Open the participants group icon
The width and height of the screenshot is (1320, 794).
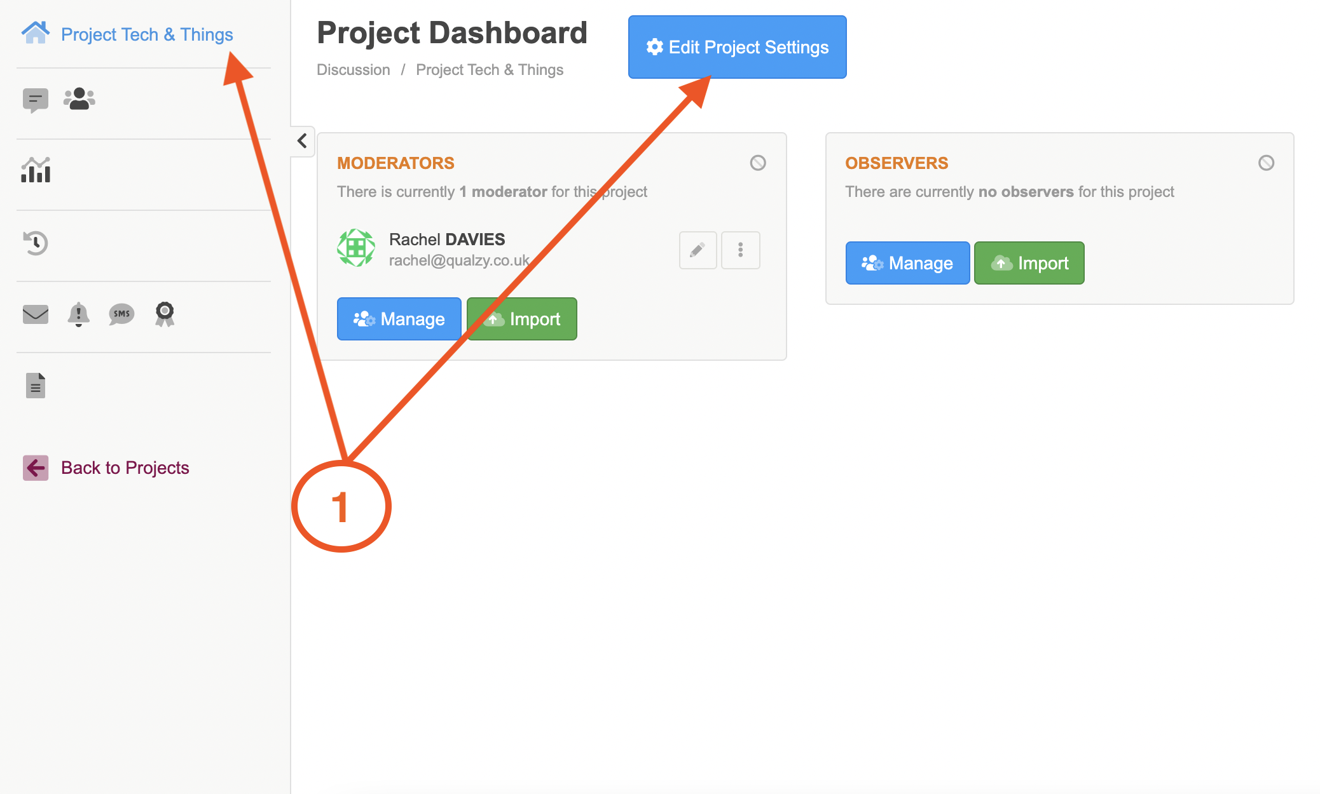pyautogui.click(x=79, y=99)
